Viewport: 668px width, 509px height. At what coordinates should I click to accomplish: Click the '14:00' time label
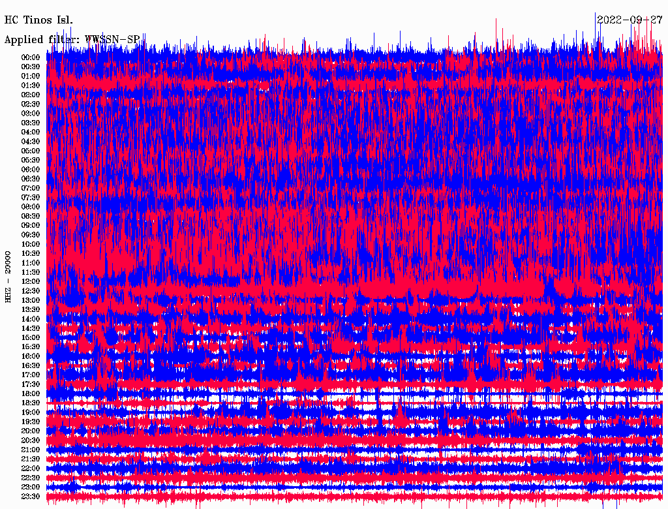tap(31, 319)
